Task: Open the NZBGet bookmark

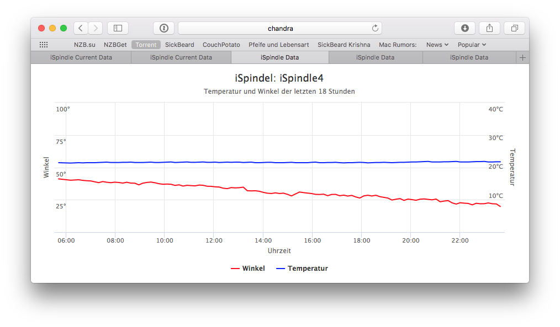Action: tap(115, 45)
